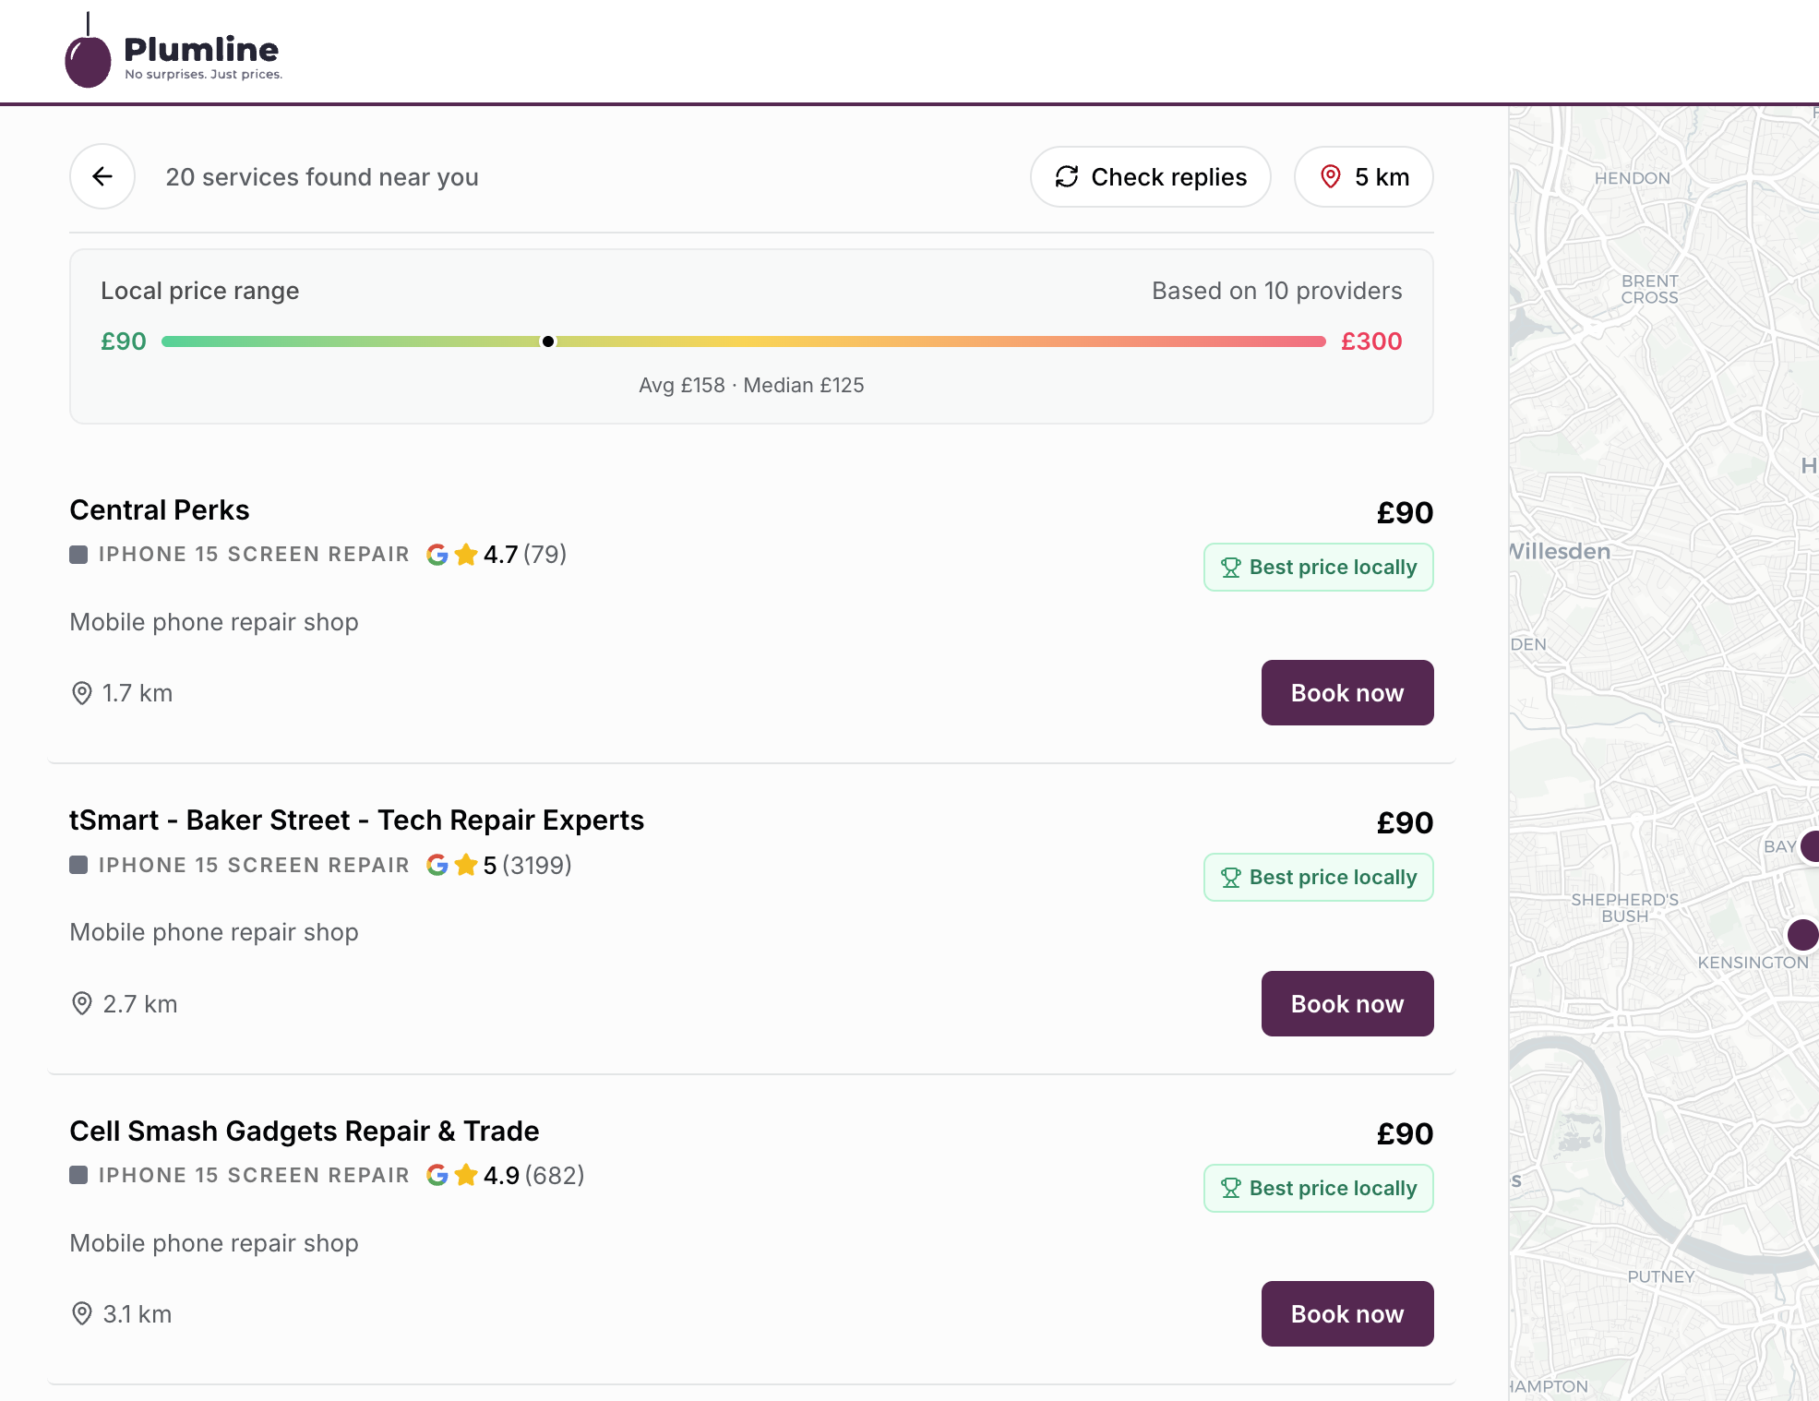Click the Plumline plum logo
Screen dimensions: 1819x1401
[88, 59]
